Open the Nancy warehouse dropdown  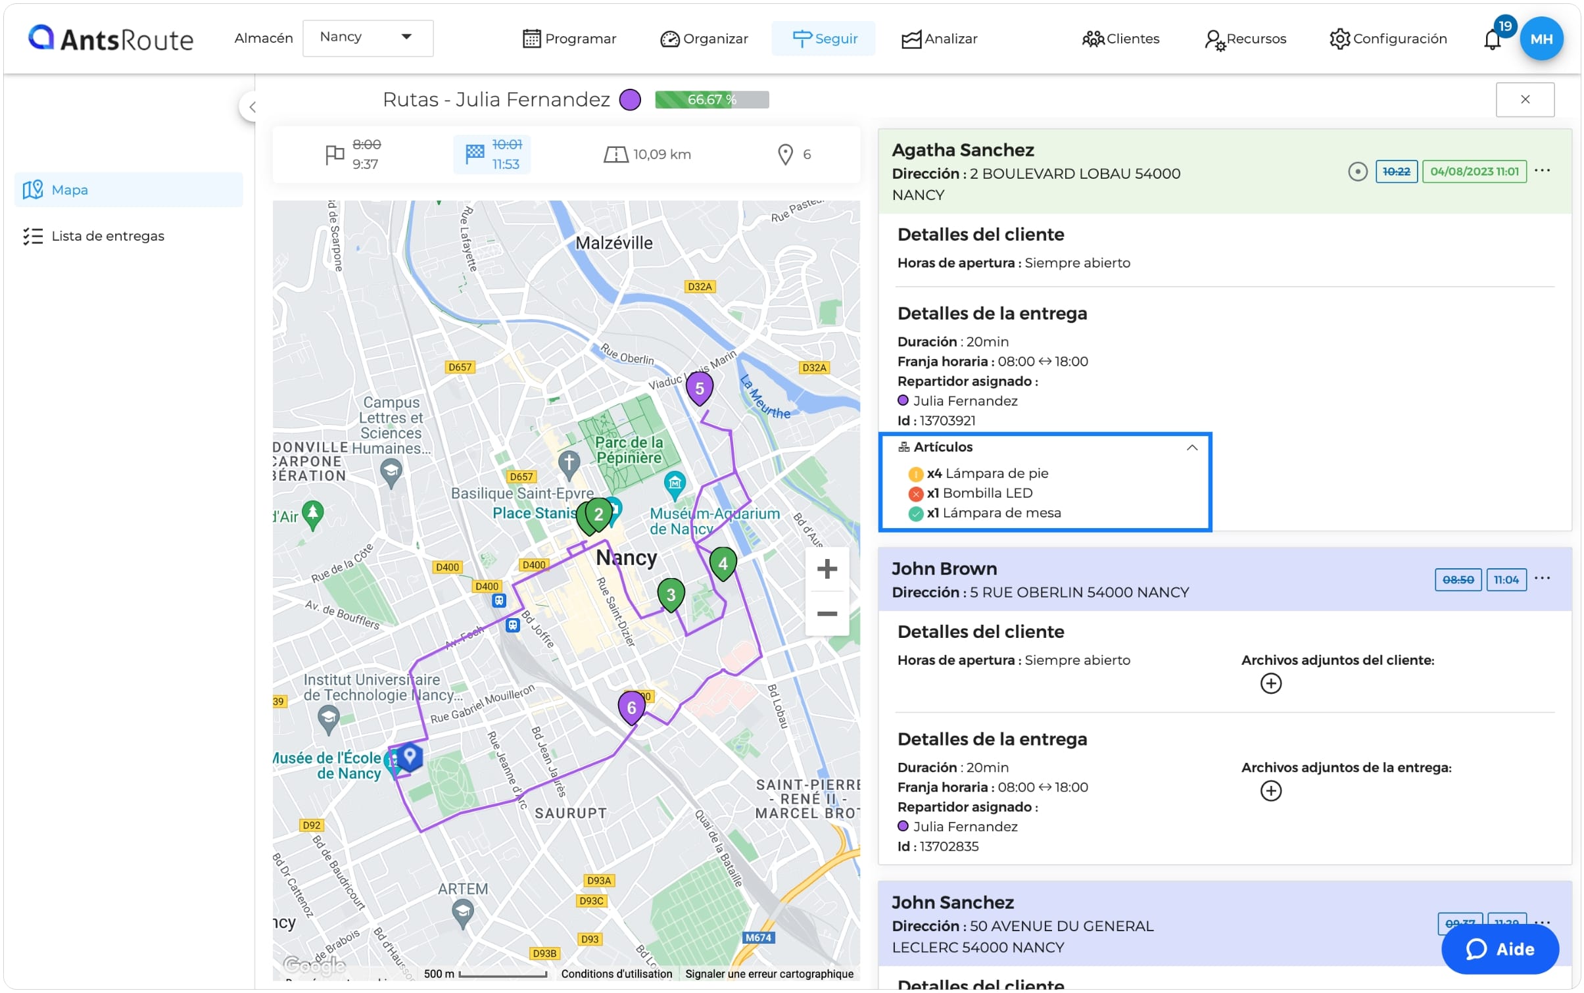pyautogui.click(x=368, y=37)
